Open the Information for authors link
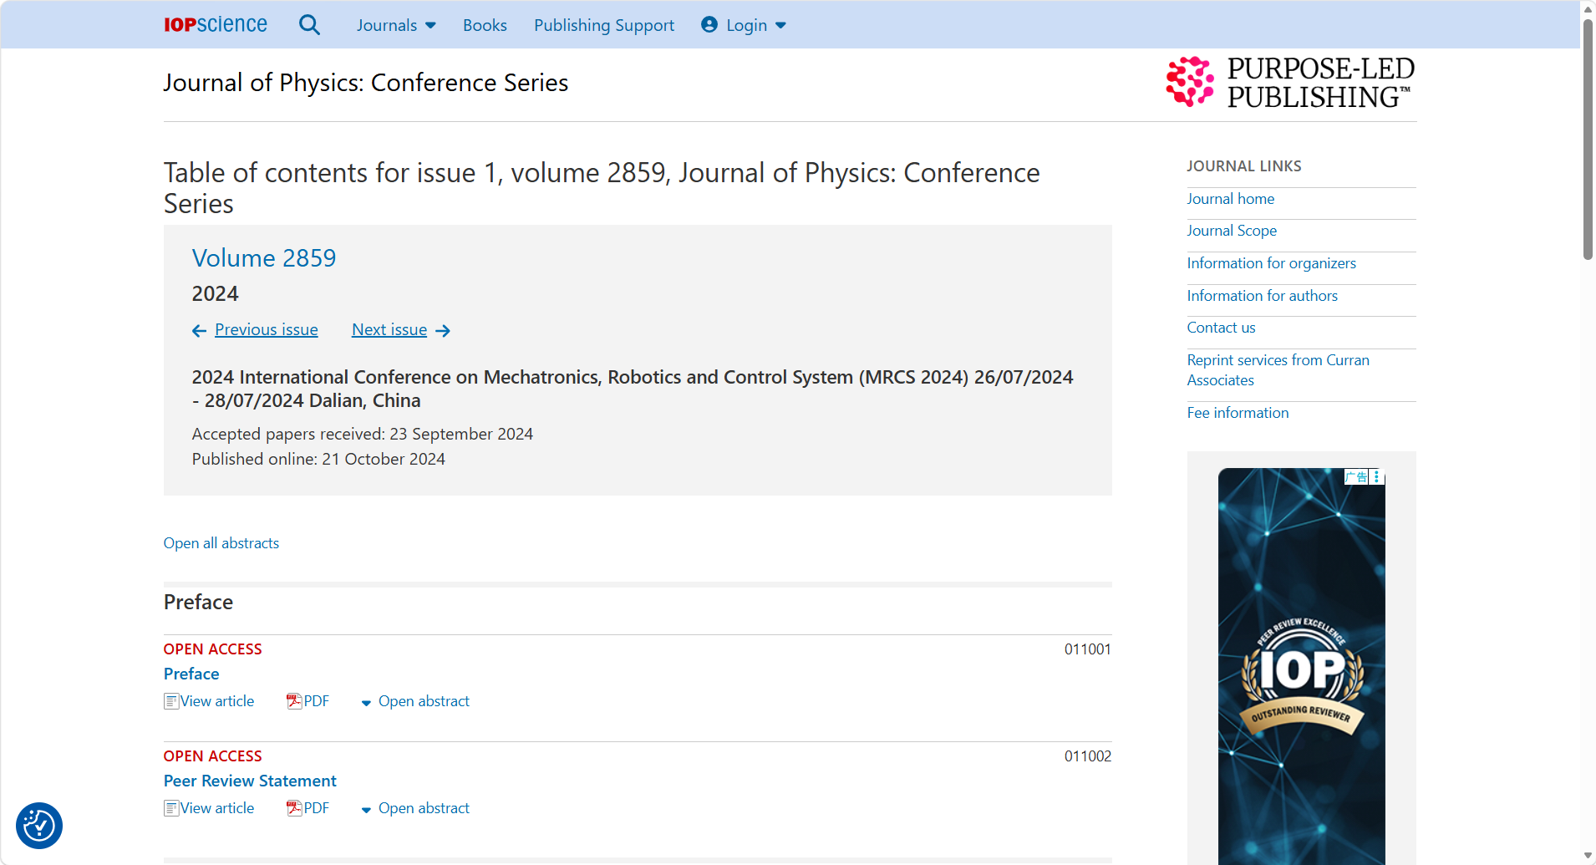Viewport: 1596px width, 865px height. tap(1262, 296)
